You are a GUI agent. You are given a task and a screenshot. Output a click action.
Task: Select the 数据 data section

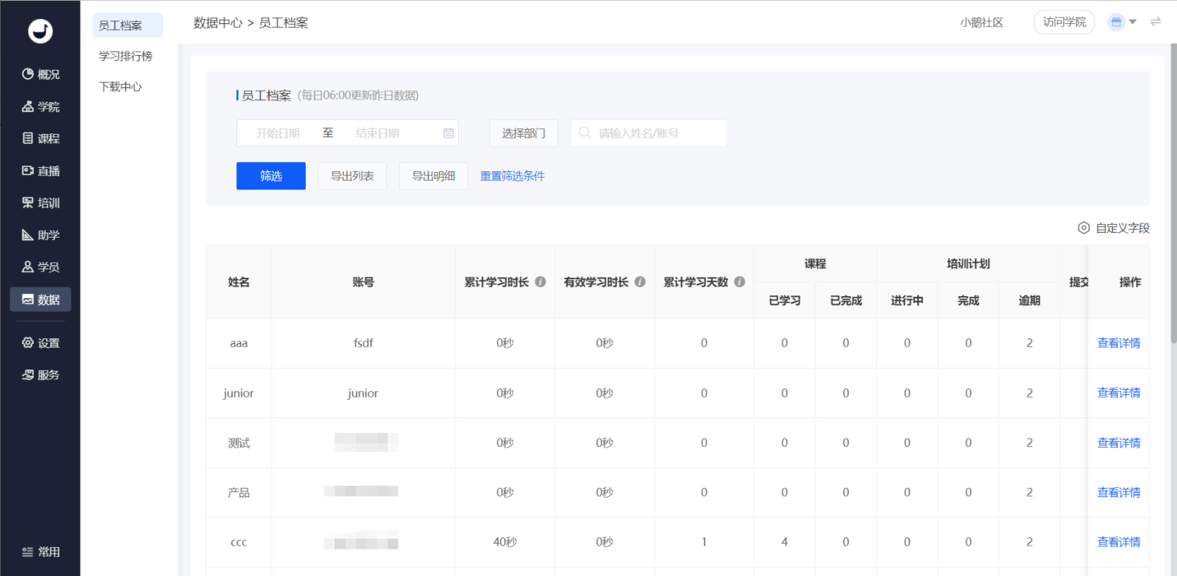[40, 299]
